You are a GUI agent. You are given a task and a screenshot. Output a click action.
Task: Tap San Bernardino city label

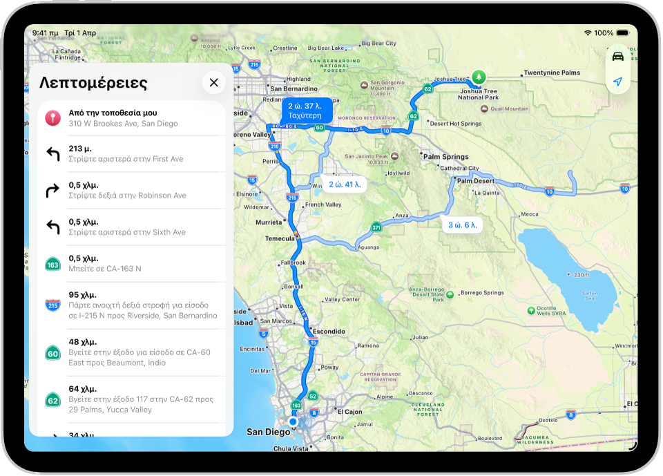294,89
